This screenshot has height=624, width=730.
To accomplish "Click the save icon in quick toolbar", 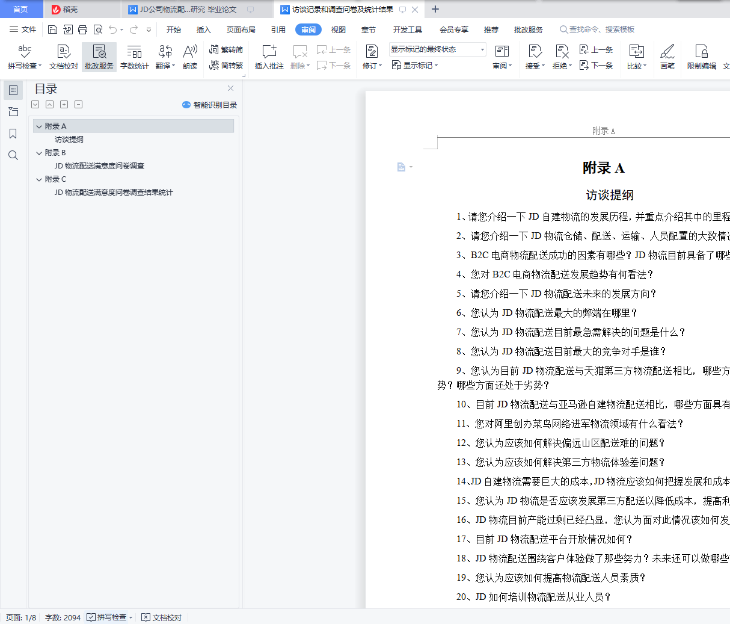I will (x=52, y=29).
